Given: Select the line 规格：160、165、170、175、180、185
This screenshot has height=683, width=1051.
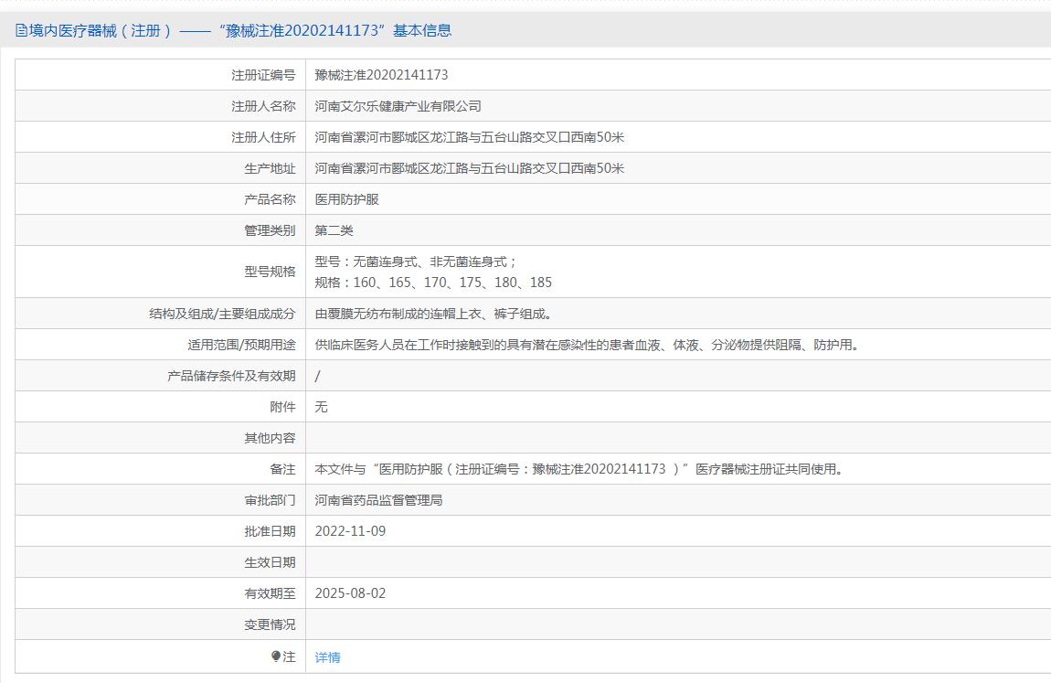Looking at the screenshot, I should coord(433,283).
